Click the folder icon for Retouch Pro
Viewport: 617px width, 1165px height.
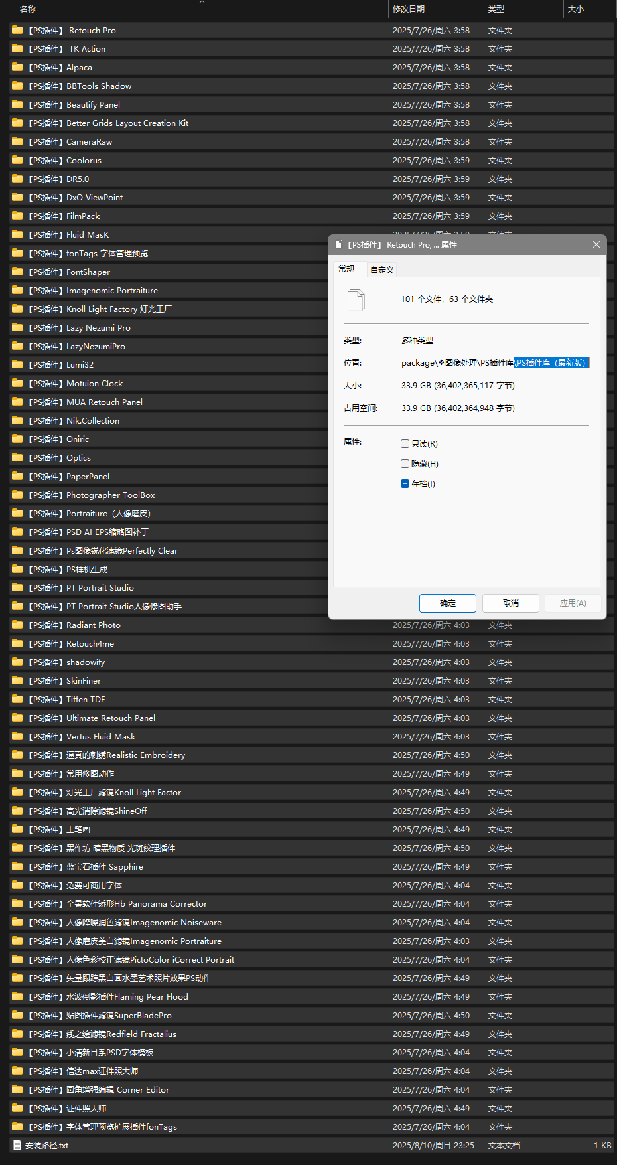[x=17, y=30]
